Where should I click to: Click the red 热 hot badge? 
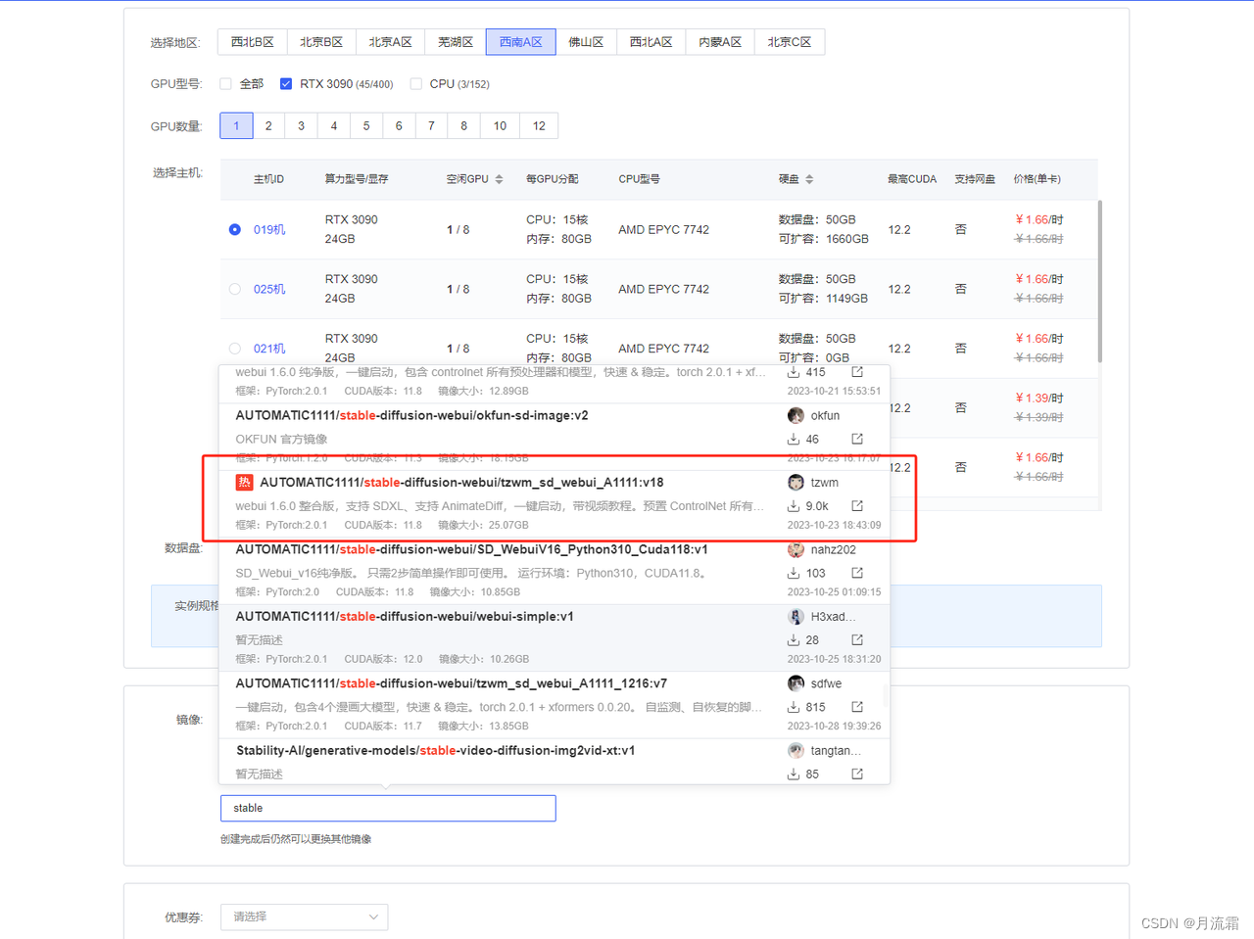tap(244, 483)
